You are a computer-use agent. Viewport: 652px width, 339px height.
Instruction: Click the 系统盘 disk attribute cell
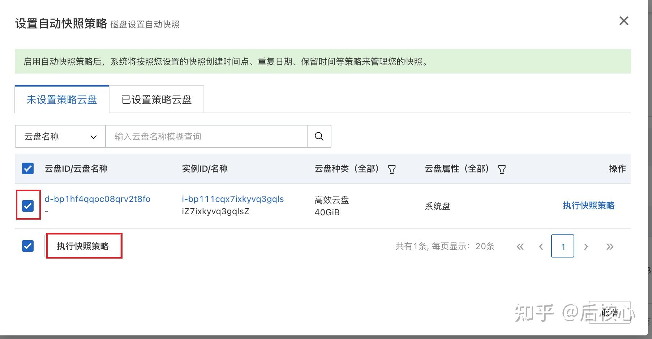point(437,206)
